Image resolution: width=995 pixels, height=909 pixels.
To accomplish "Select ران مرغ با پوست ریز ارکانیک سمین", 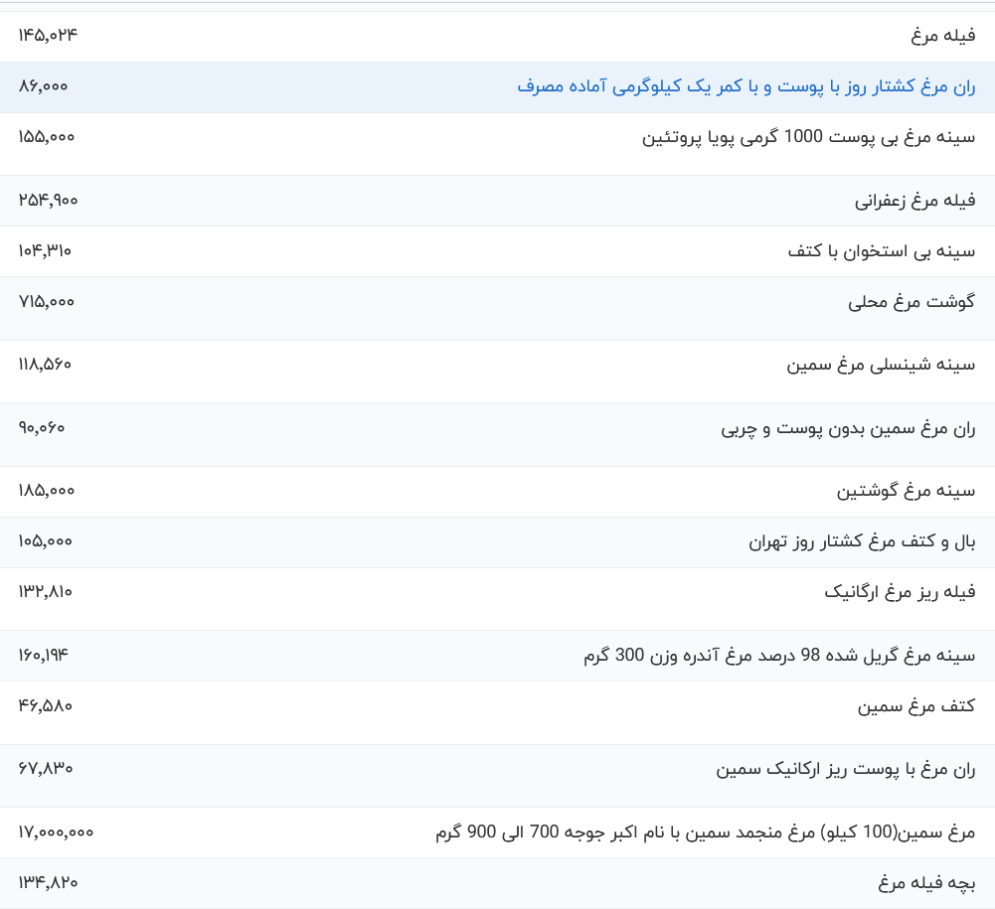I will click(x=846, y=770).
